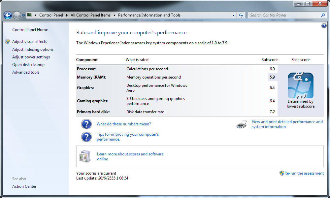This screenshot has height=198, width=330.
Task: Click the Last update date text
Action: 102,178
